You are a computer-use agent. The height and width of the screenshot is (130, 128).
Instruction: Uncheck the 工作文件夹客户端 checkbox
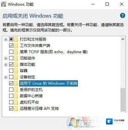coord(11,46)
